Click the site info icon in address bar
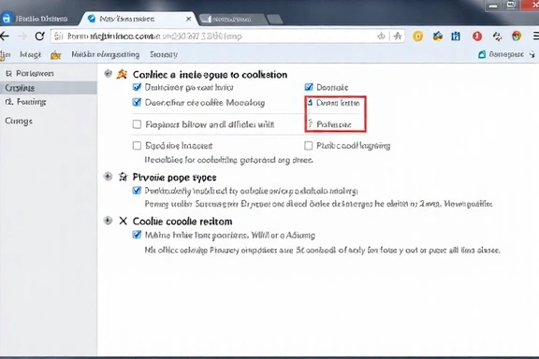 point(59,36)
